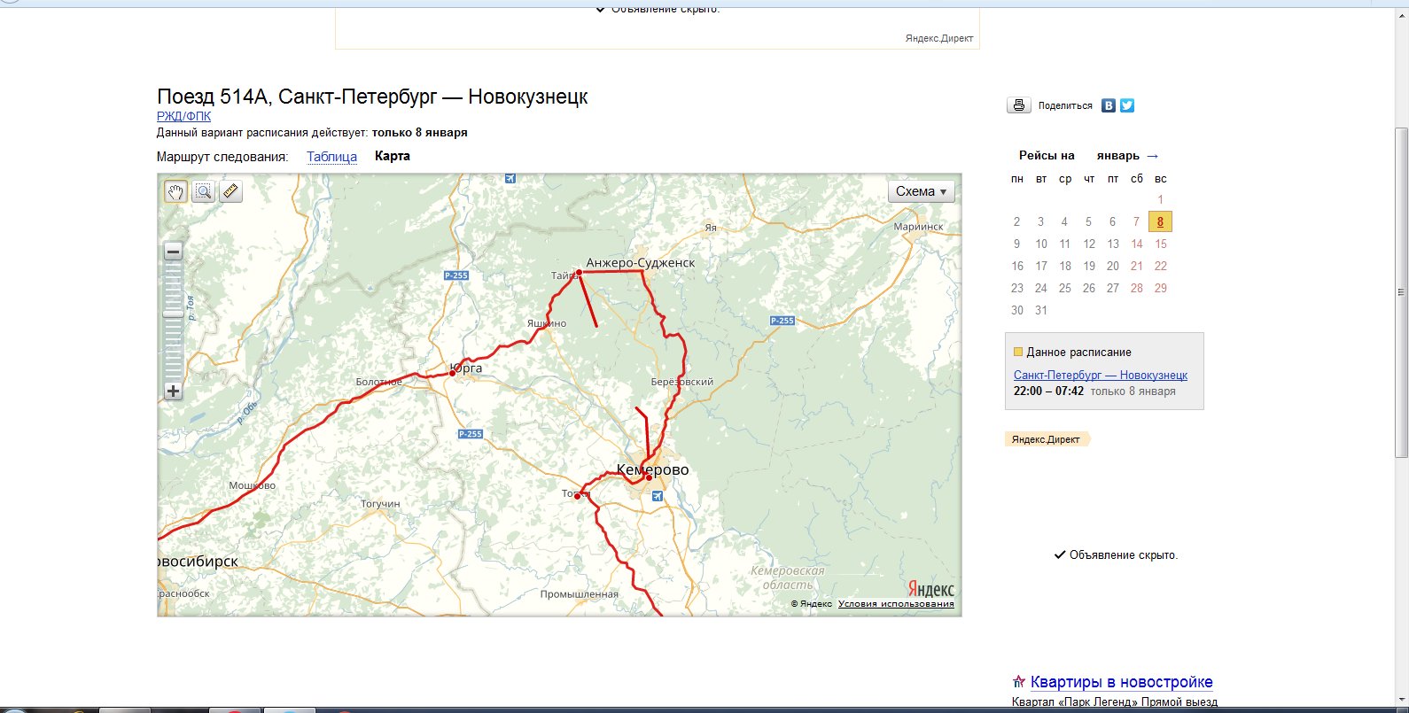Zoom in with the map plus button
This screenshot has height=713, width=1409.
click(x=173, y=391)
